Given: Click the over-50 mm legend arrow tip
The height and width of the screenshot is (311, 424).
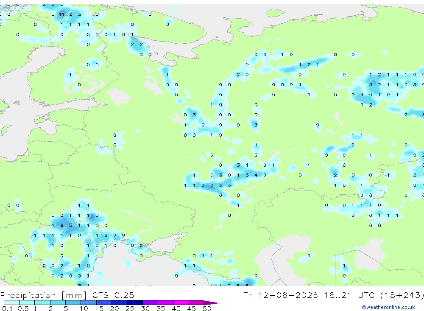Looking at the screenshot, I should [212, 303].
